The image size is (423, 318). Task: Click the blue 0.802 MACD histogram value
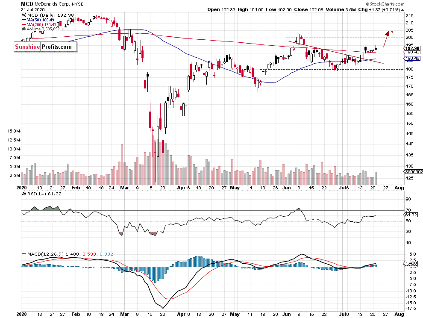click(106, 254)
